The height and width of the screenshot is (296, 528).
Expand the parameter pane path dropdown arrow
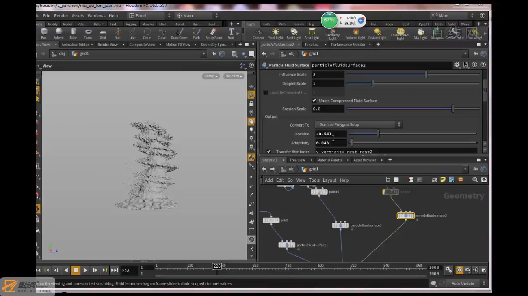(465, 54)
